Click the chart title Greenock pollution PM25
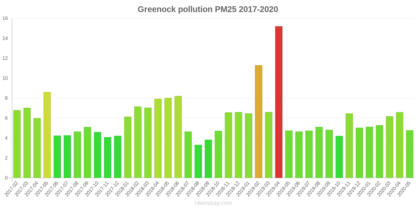 [208, 9]
